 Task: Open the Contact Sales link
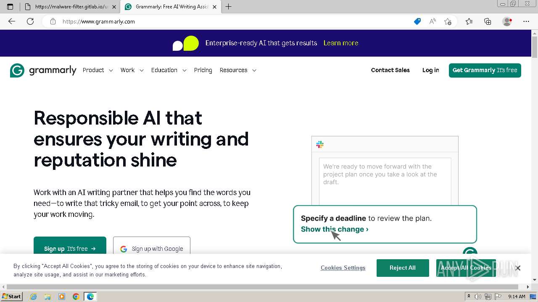click(390, 70)
